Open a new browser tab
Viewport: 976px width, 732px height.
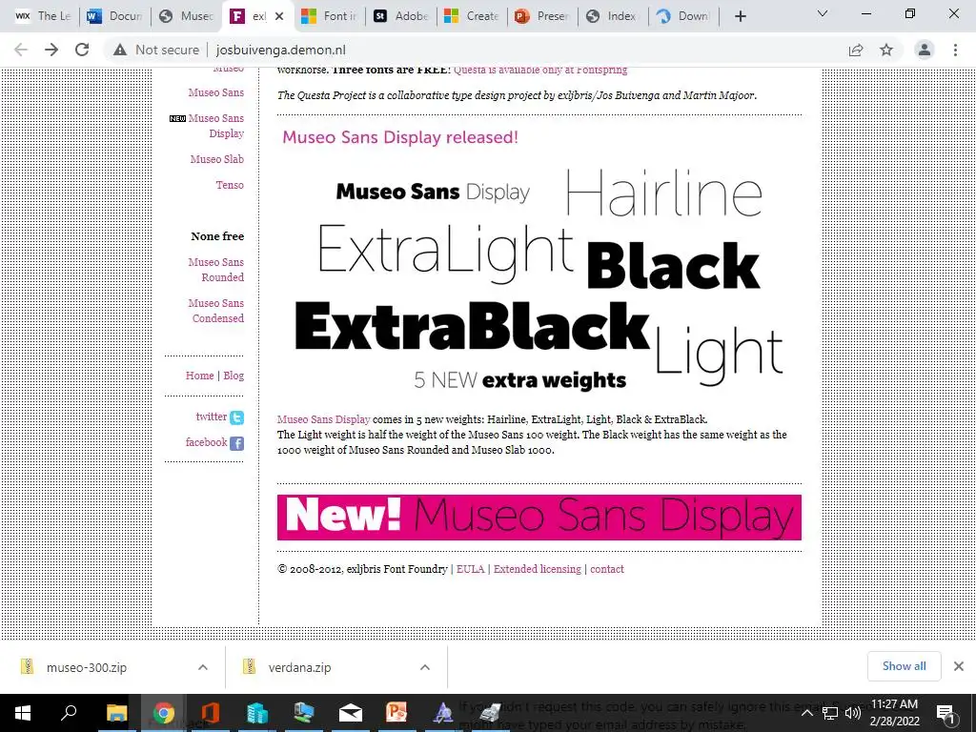[740, 16]
